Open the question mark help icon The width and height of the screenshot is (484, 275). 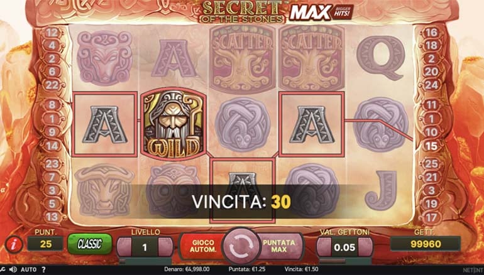click(x=43, y=269)
